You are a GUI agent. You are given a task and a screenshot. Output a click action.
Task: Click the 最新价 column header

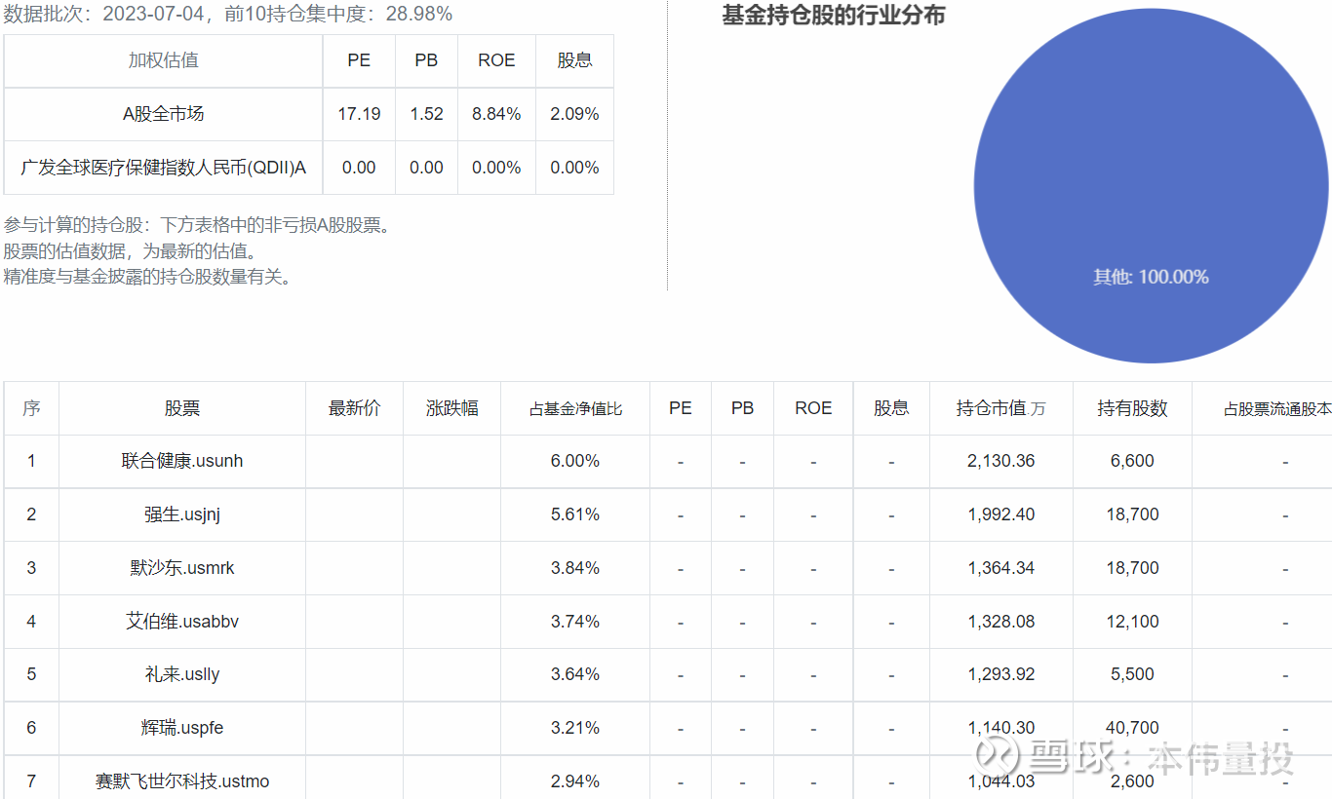coord(355,408)
